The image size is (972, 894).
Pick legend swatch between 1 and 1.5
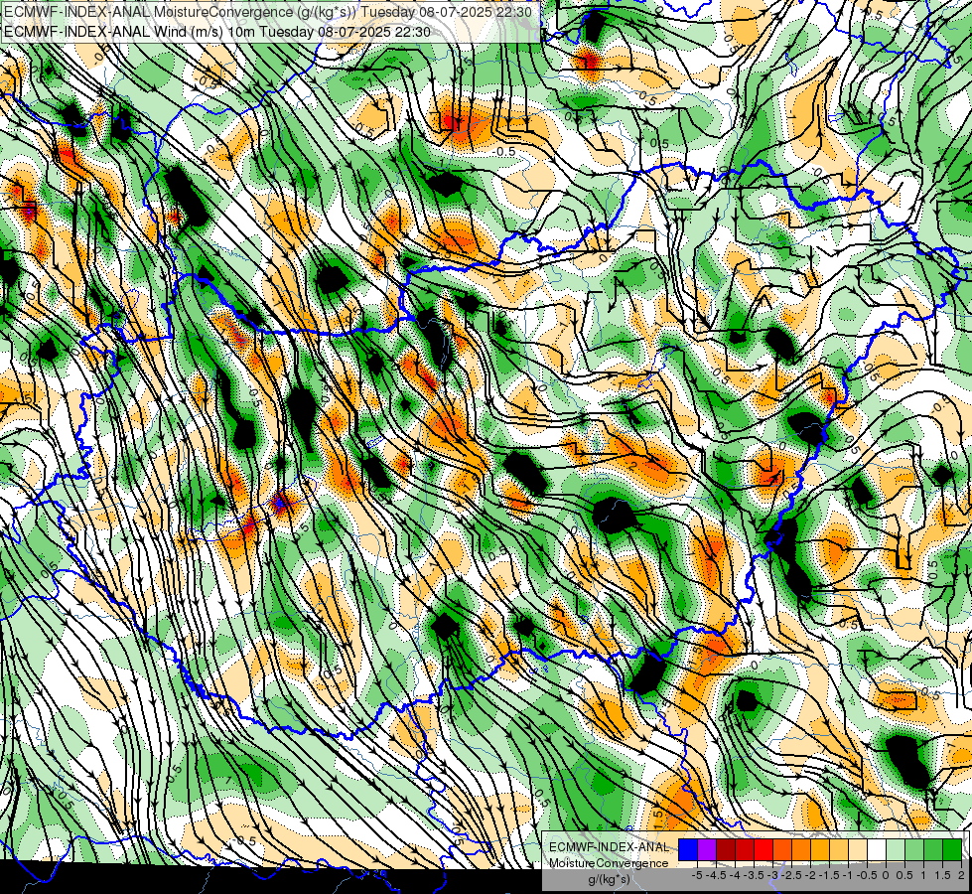tap(933, 850)
